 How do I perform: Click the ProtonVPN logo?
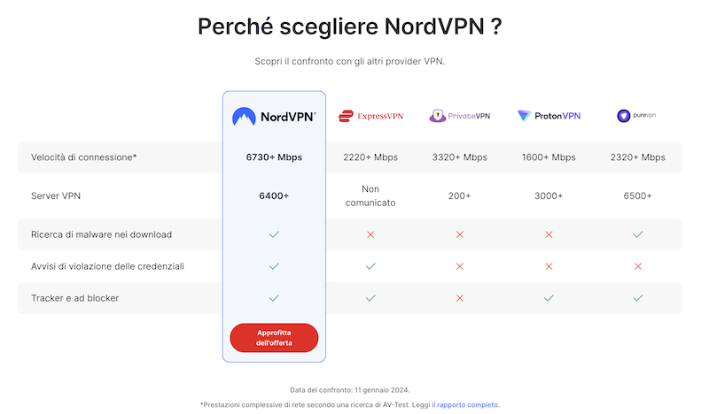(549, 116)
